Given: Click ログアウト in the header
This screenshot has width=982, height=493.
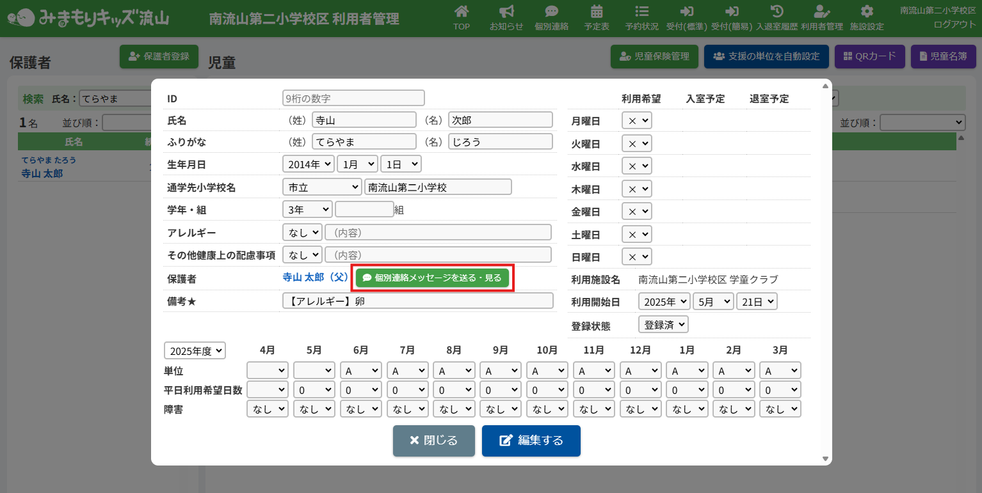Looking at the screenshot, I should (x=954, y=24).
